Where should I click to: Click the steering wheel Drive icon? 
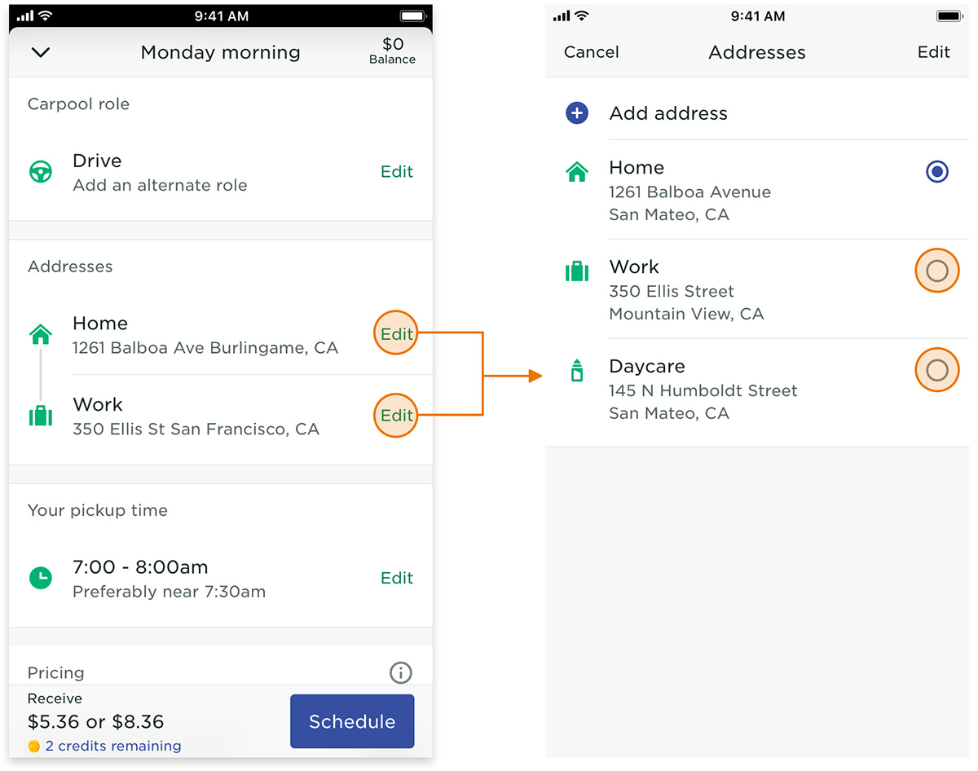[41, 172]
